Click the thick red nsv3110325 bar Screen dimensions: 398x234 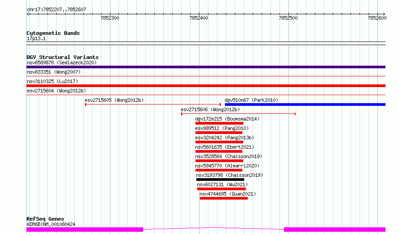click(x=206, y=86)
